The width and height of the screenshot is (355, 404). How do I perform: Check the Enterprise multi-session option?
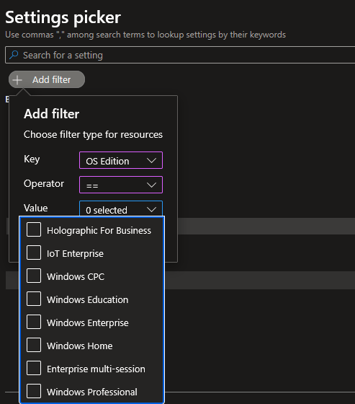click(34, 368)
